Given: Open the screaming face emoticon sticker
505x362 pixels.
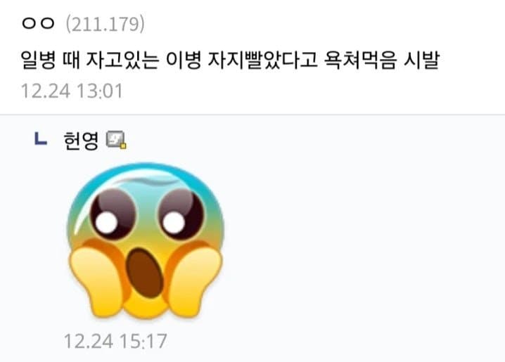Looking at the screenshot, I should (x=146, y=241).
